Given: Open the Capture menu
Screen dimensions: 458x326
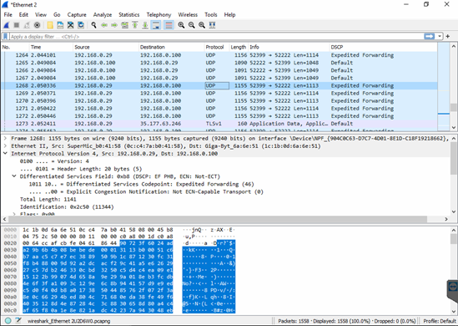Looking at the screenshot, I should tap(77, 15).
